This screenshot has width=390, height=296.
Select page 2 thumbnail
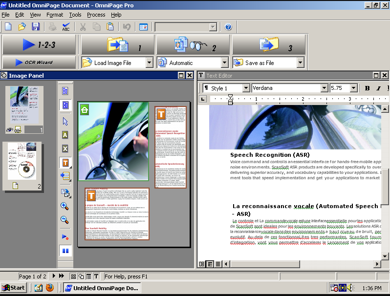tap(22, 166)
